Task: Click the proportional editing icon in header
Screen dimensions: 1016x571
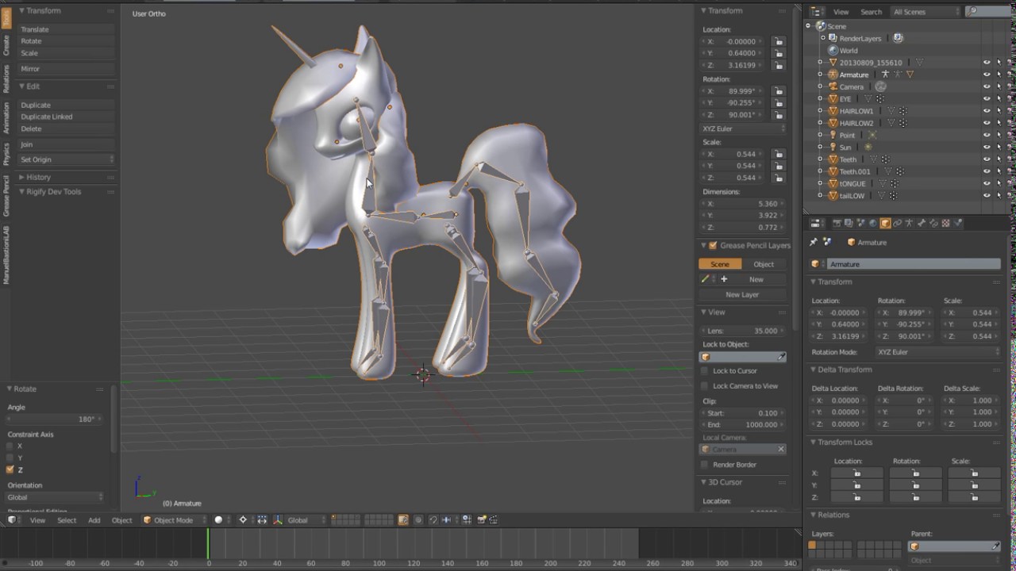Action: pyautogui.click(x=418, y=520)
